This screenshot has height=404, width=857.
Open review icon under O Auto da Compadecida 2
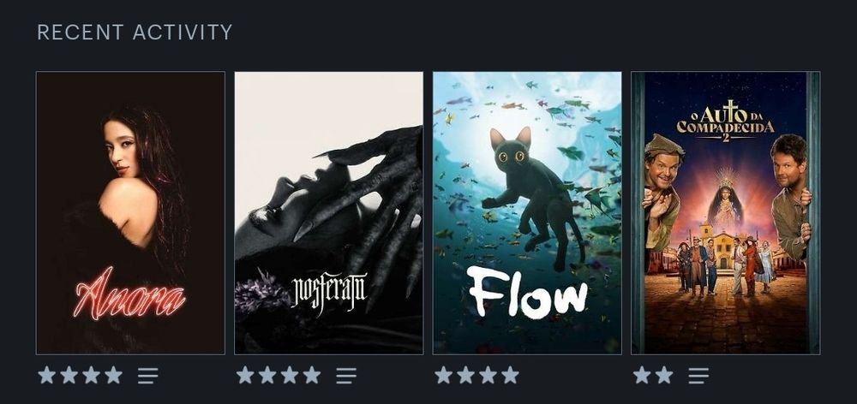pos(698,376)
